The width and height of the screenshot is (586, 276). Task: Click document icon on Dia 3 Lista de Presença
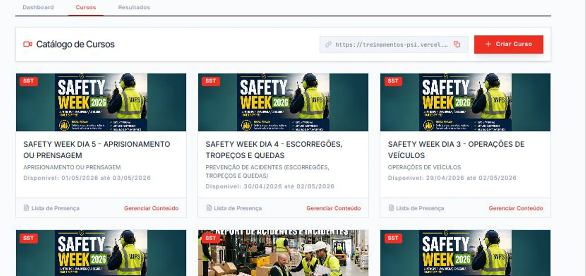click(391, 208)
